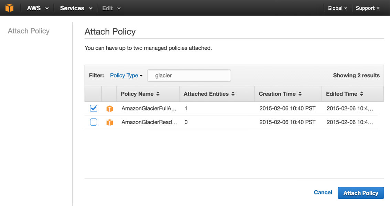This screenshot has width=390, height=206.
Task: Sort by Creation Time arrows
Action: point(300,94)
